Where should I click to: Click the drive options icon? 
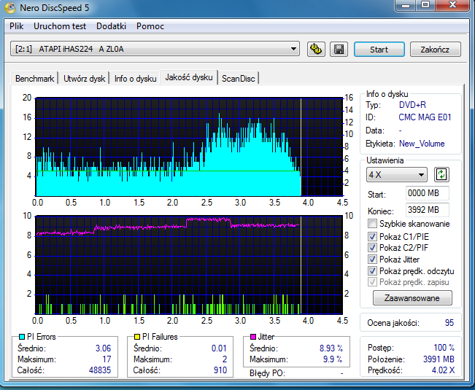coord(316,49)
